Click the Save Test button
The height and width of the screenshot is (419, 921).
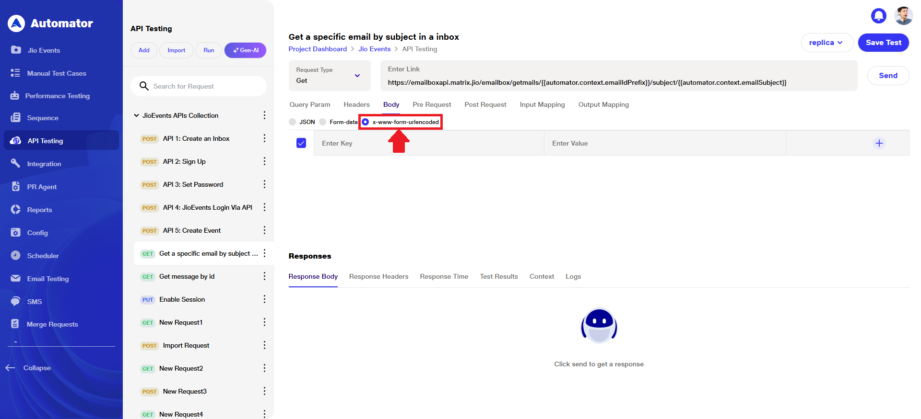tap(883, 43)
